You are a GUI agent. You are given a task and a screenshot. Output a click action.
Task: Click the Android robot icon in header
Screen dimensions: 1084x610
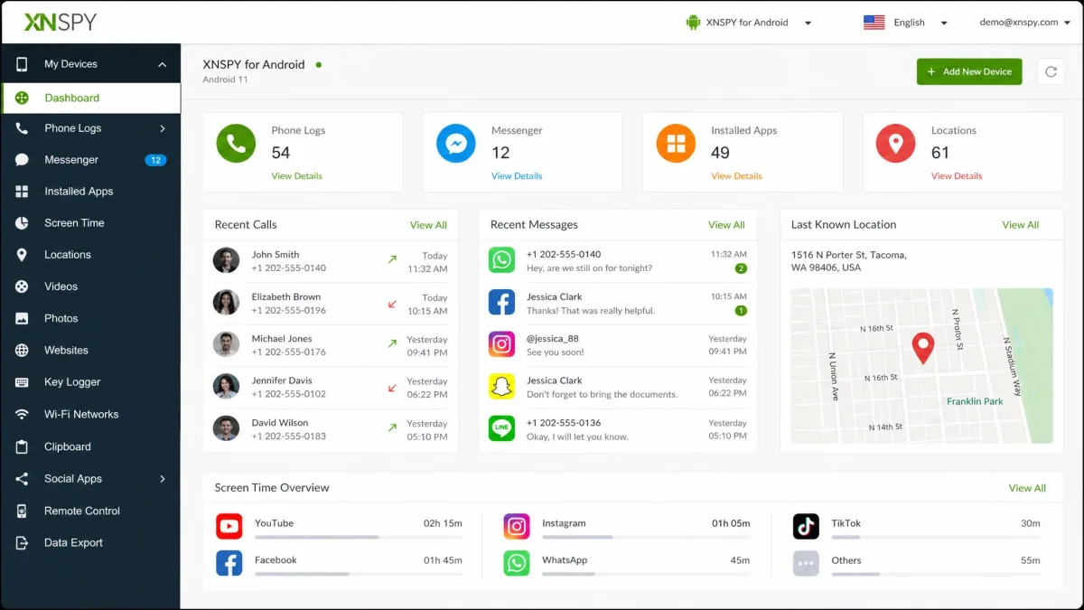point(694,23)
